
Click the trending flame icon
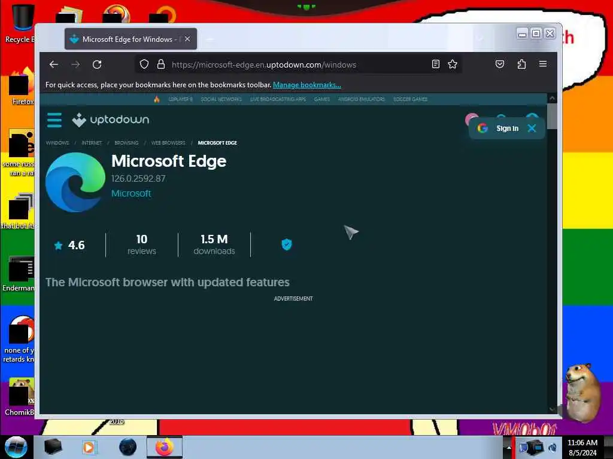(157, 99)
